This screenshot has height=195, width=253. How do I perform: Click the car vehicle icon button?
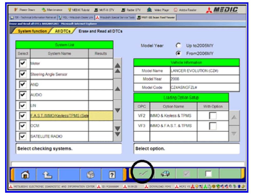click(165, 174)
